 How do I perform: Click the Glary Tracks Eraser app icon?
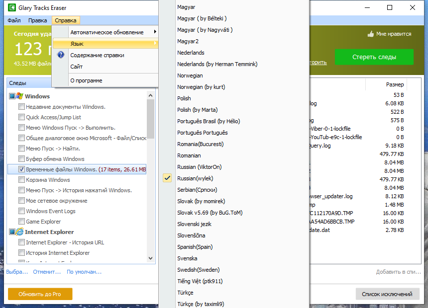click(x=12, y=7)
